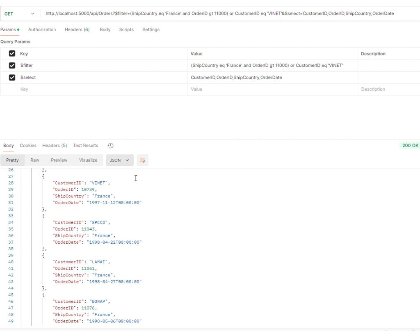Click the $filter value field
Viewport: 420px width, 331px height.
coord(267,66)
